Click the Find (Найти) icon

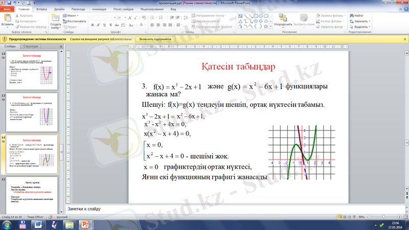click(356, 16)
